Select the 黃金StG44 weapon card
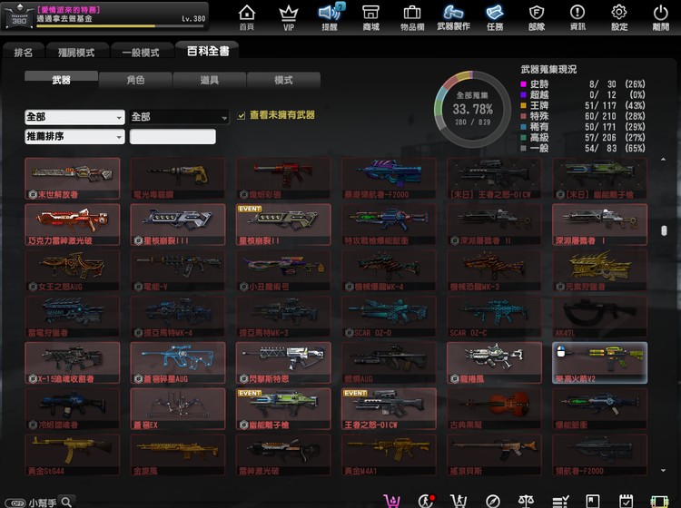Image resolution: width=681 pixels, height=508 pixels. 72,454
